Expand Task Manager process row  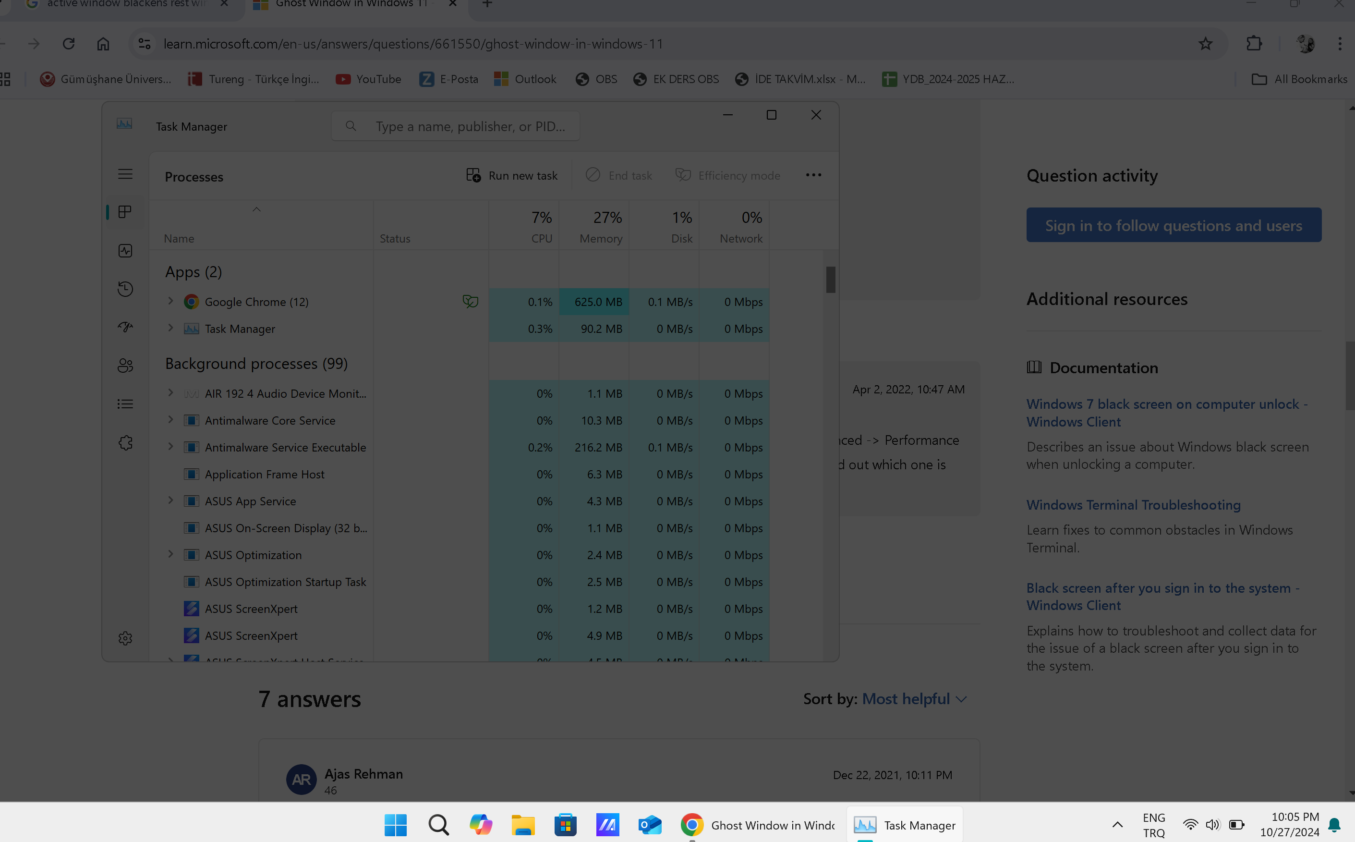(x=171, y=328)
